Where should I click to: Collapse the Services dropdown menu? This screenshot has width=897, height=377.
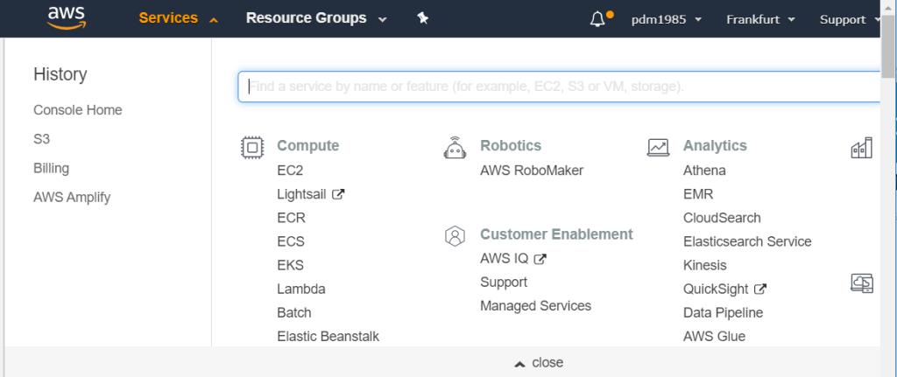179,18
